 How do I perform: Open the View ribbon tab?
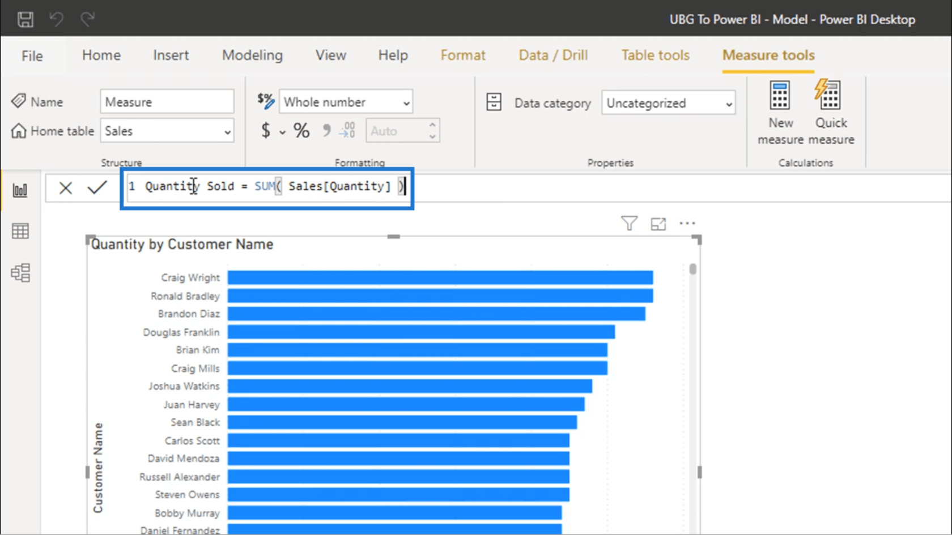pos(331,55)
